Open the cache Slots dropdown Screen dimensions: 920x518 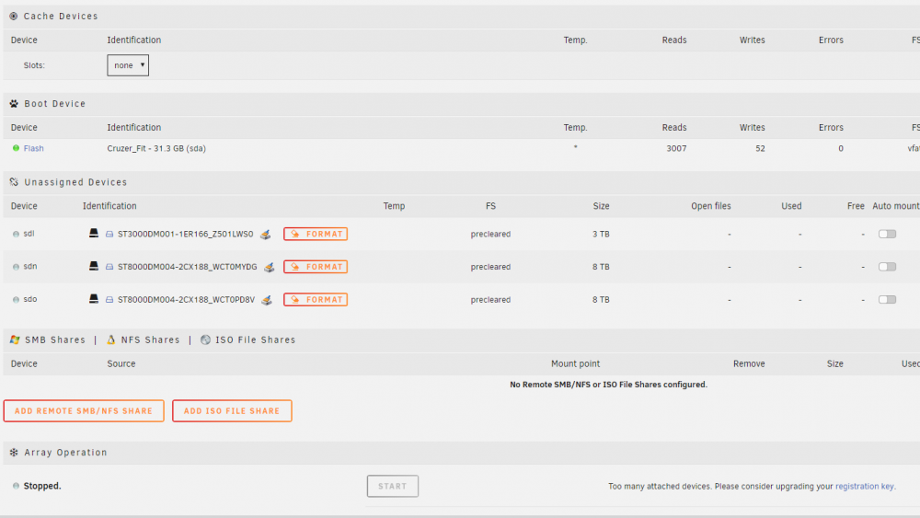pyautogui.click(x=128, y=65)
